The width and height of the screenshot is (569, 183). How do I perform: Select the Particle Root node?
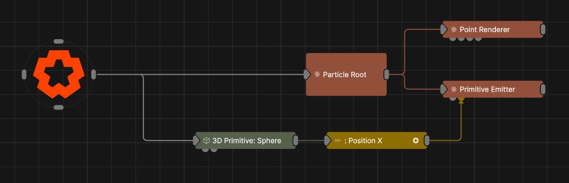click(346, 75)
